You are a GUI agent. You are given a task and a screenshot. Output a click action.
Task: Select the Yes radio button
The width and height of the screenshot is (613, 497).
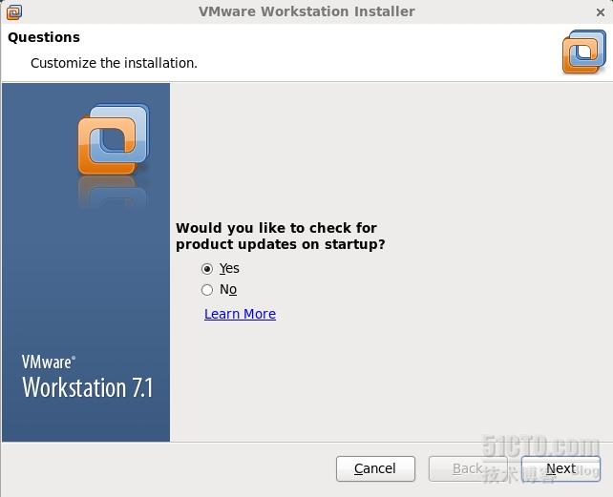[x=207, y=269]
